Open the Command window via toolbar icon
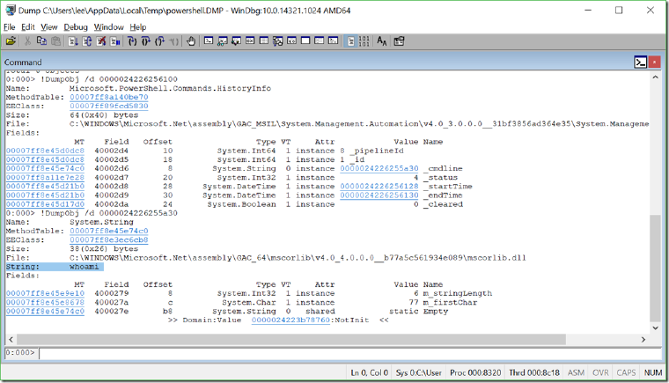This screenshot has height=383, width=669. (209, 41)
